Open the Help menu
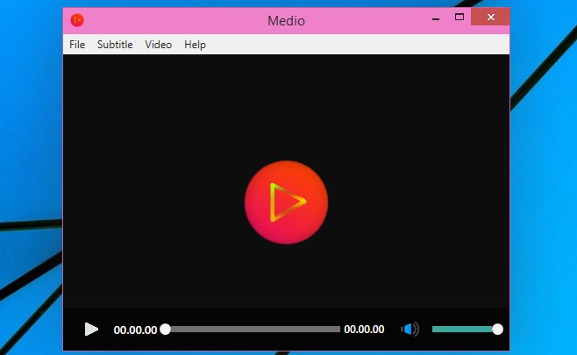Screen dimensions: 577x355 coord(195,45)
